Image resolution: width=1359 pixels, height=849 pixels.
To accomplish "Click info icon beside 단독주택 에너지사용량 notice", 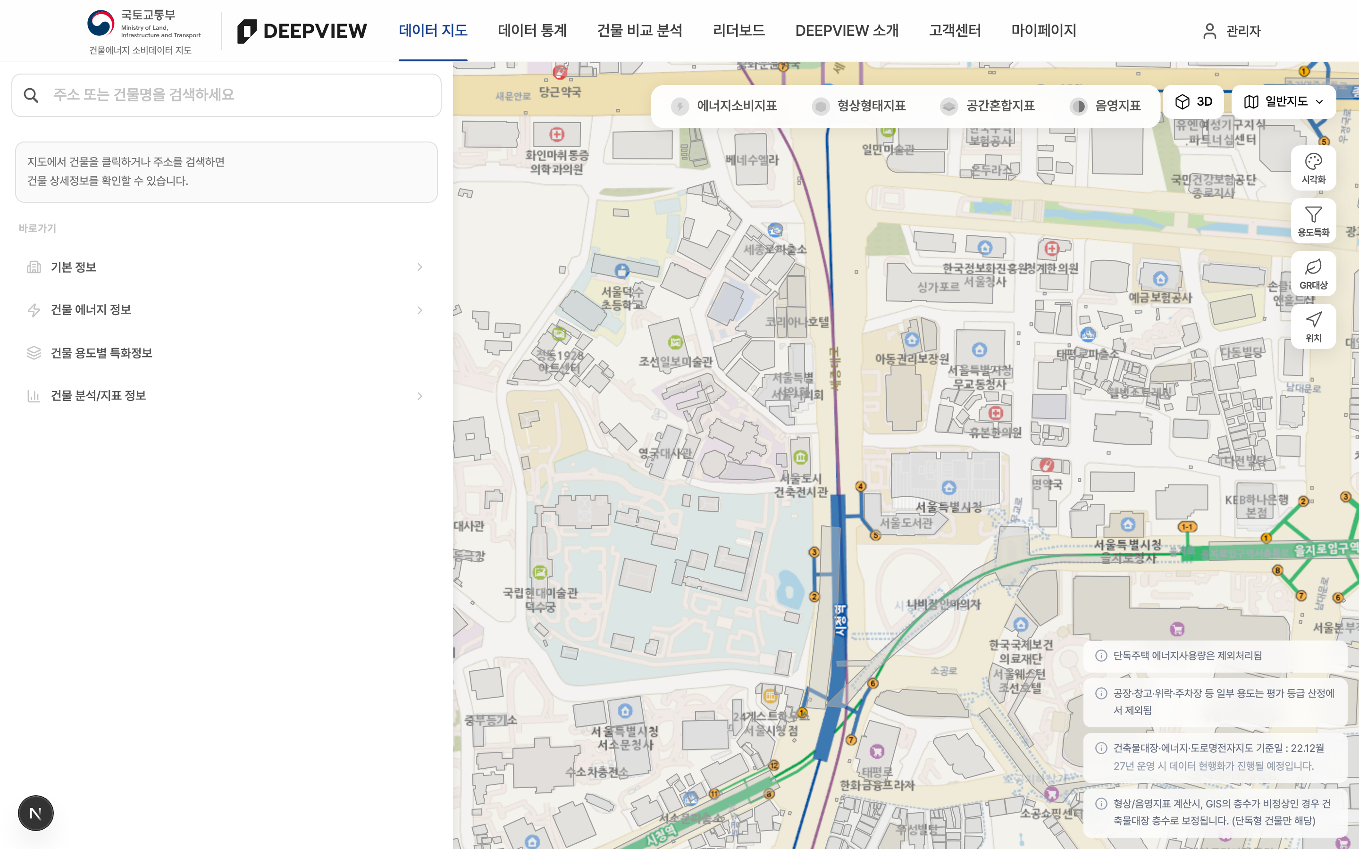I will [1101, 656].
